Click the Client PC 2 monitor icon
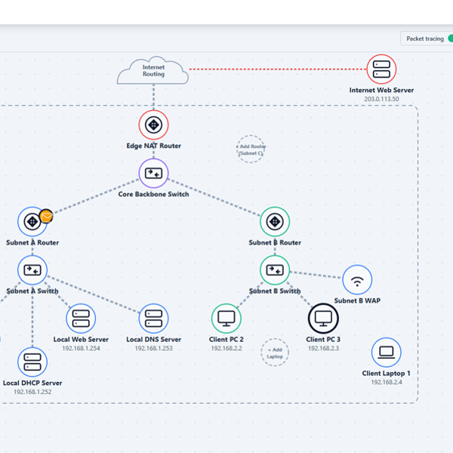453x453 pixels. point(226,319)
